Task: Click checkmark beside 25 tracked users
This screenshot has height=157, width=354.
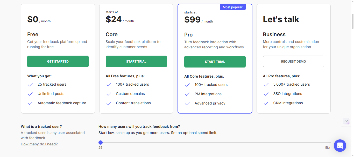Action: [30, 84]
